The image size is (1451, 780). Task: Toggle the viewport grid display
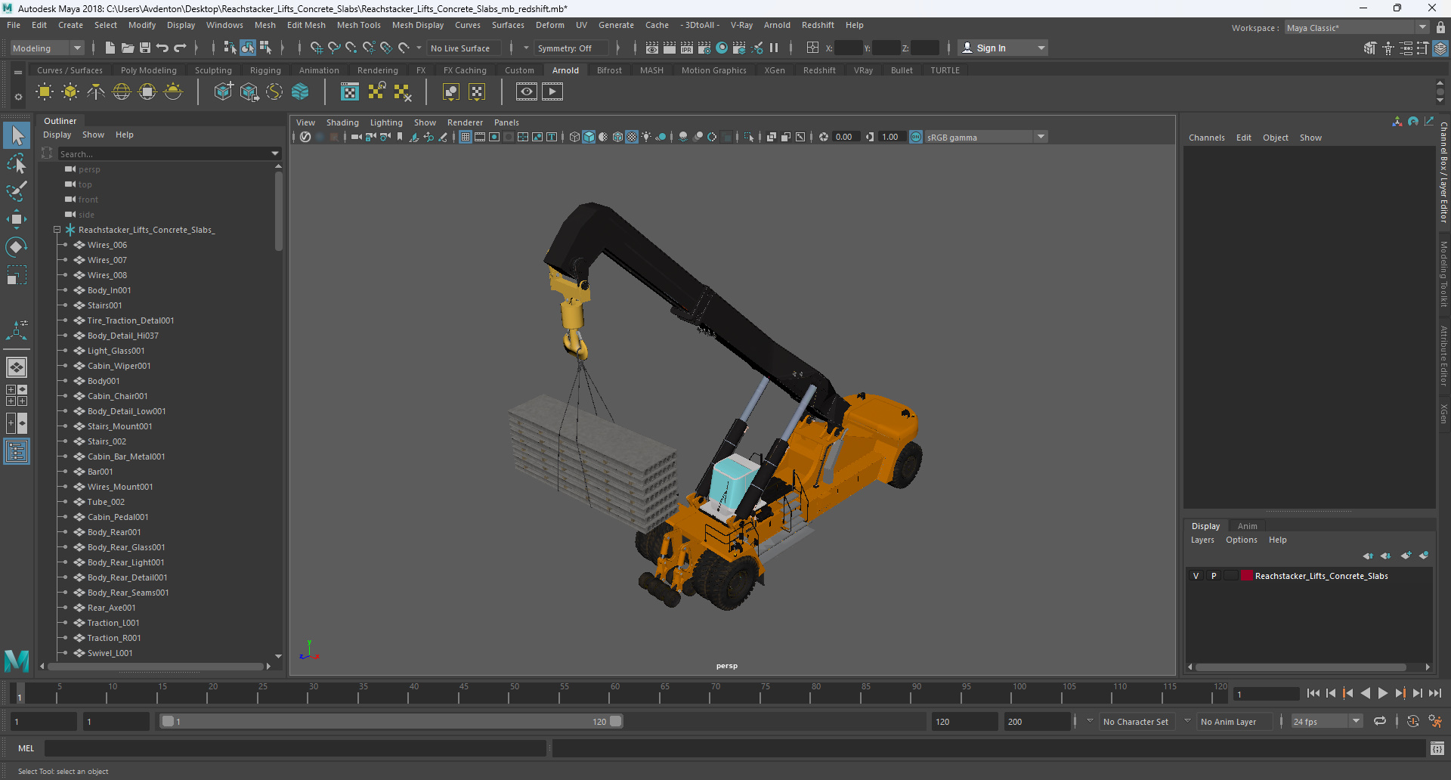tap(466, 137)
